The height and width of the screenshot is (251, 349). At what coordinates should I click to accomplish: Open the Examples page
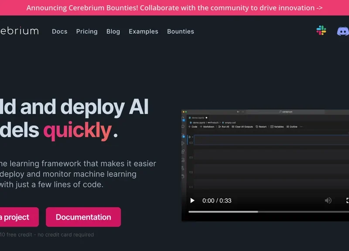click(144, 31)
